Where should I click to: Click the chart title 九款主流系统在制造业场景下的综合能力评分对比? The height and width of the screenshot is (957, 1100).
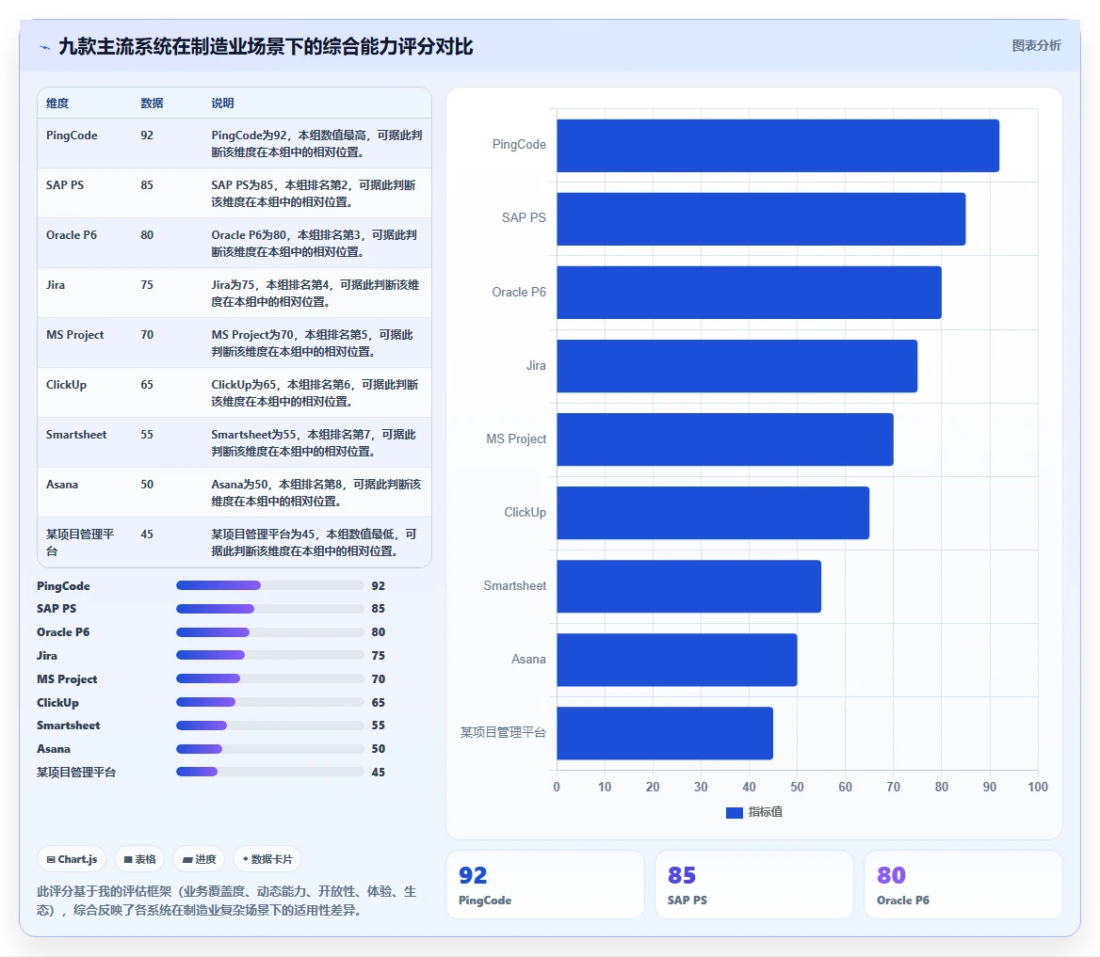(x=266, y=47)
